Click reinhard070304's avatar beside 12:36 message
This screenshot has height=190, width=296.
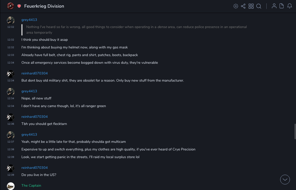click(x=11, y=117)
